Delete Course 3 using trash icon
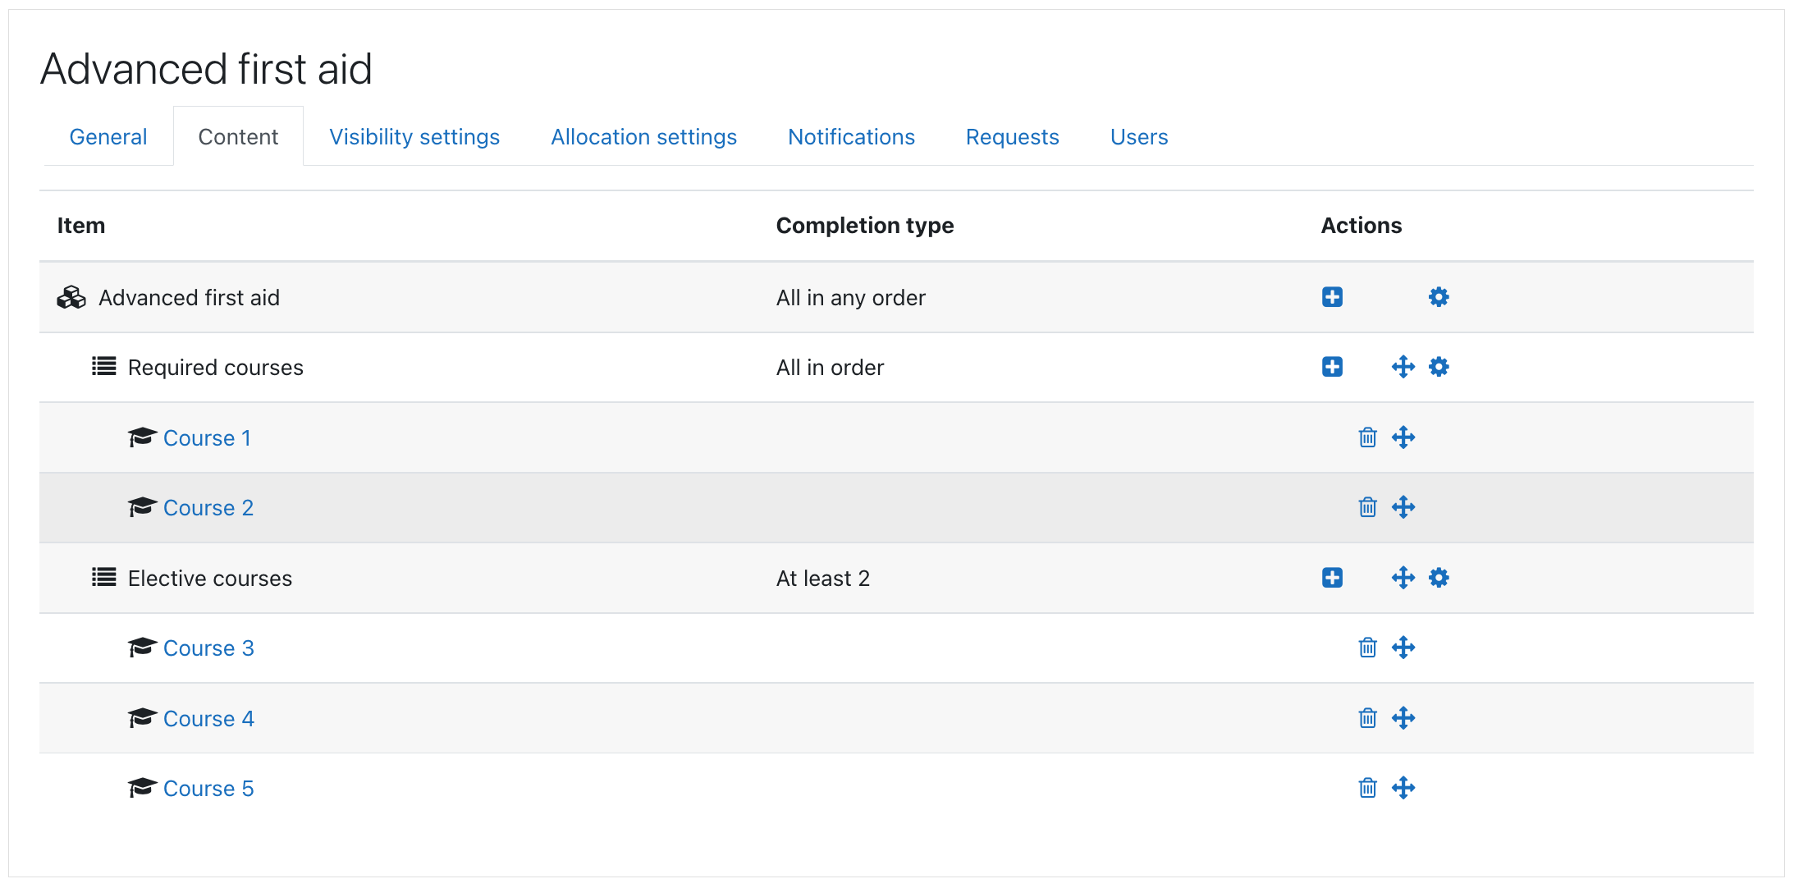The image size is (1794, 888). [1367, 648]
